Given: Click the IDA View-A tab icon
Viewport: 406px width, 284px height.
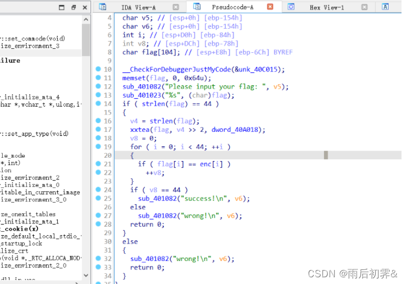Looking at the screenshot, I should pos(103,7).
